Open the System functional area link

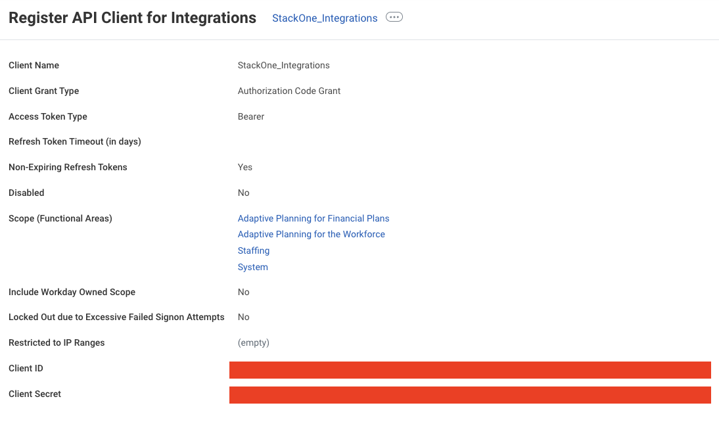[x=252, y=267]
